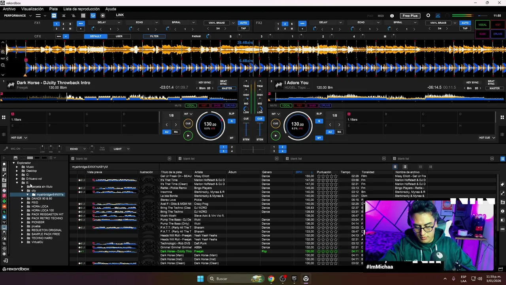Image resolution: width=506 pixels, height=285 pixels.
Task: Open the pad grid icon left of deck 1
Action: click(x=4, y=117)
